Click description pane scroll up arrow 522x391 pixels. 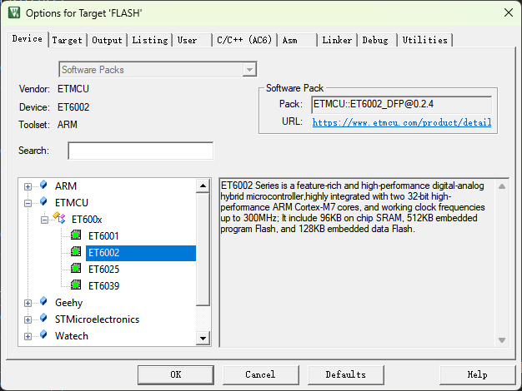[x=502, y=186]
